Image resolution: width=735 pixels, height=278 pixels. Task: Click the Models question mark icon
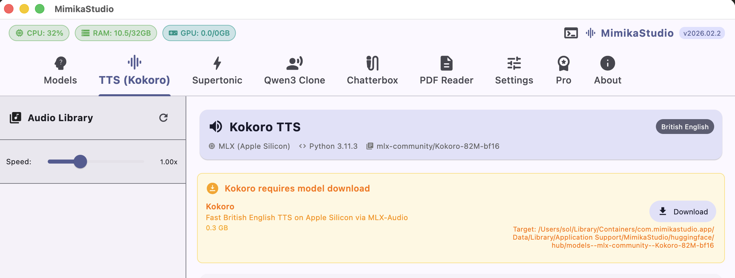60,62
